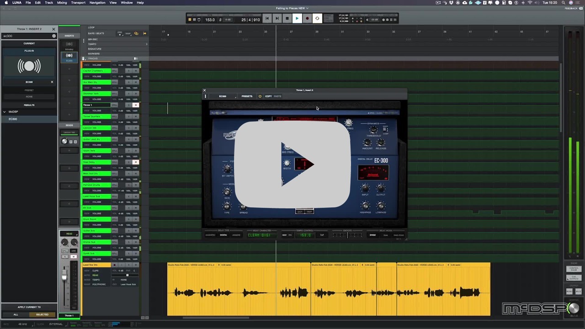Click the Groove slider in the plug-in
This screenshot has height=329, width=585.
[x=347, y=235]
